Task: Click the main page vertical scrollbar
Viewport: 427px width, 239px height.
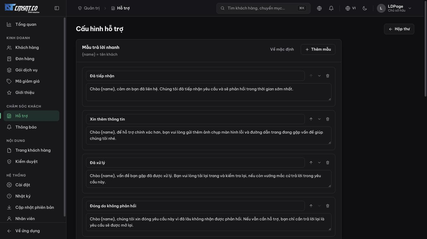Action: coord(426,49)
